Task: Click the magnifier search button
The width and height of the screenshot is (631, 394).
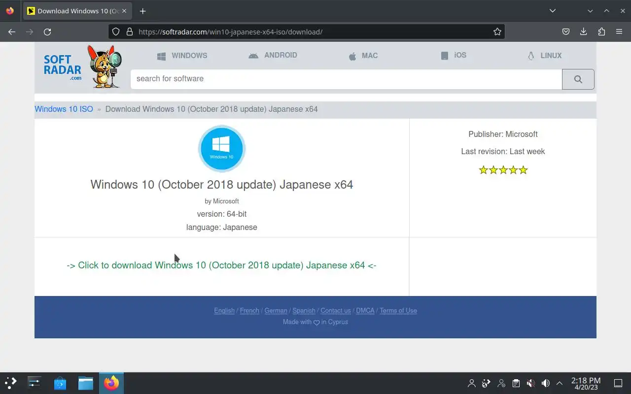Action: [578, 79]
